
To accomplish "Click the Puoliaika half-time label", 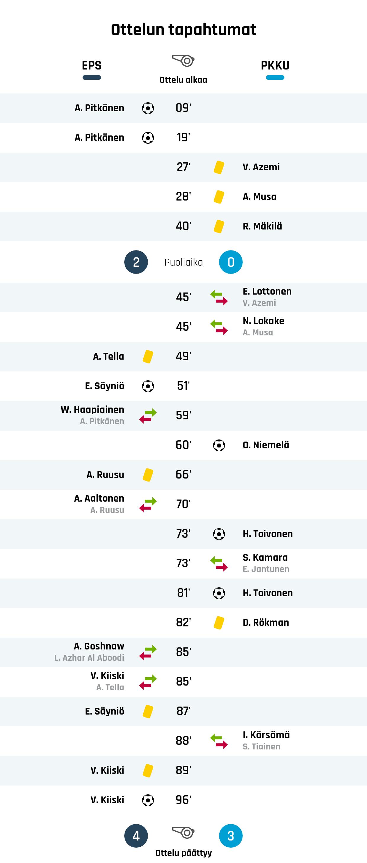I will pos(183,262).
